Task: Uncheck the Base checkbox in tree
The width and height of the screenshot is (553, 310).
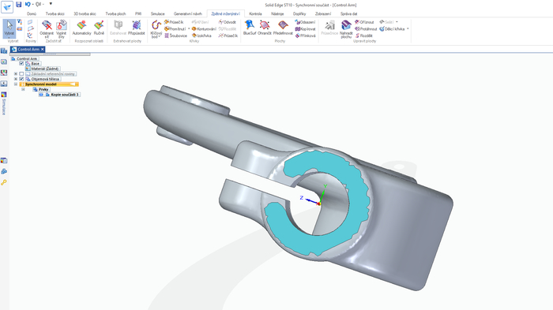Action: (x=21, y=63)
